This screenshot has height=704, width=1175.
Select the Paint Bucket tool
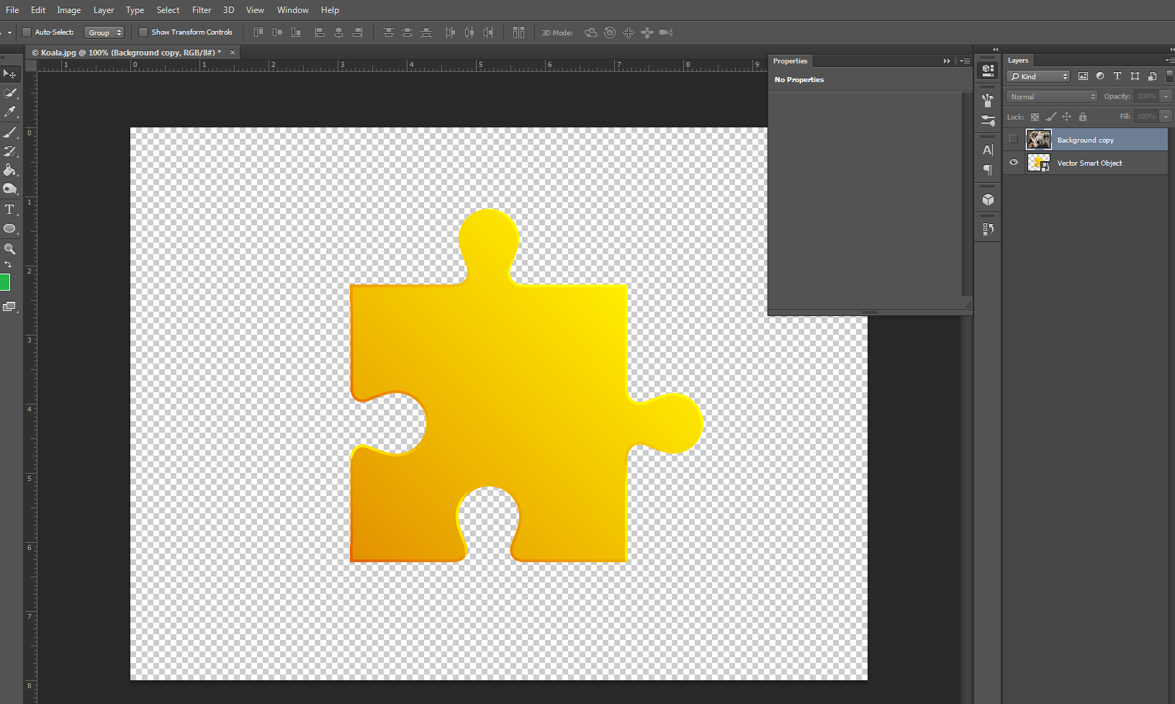pyautogui.click(x=10, y=170)
